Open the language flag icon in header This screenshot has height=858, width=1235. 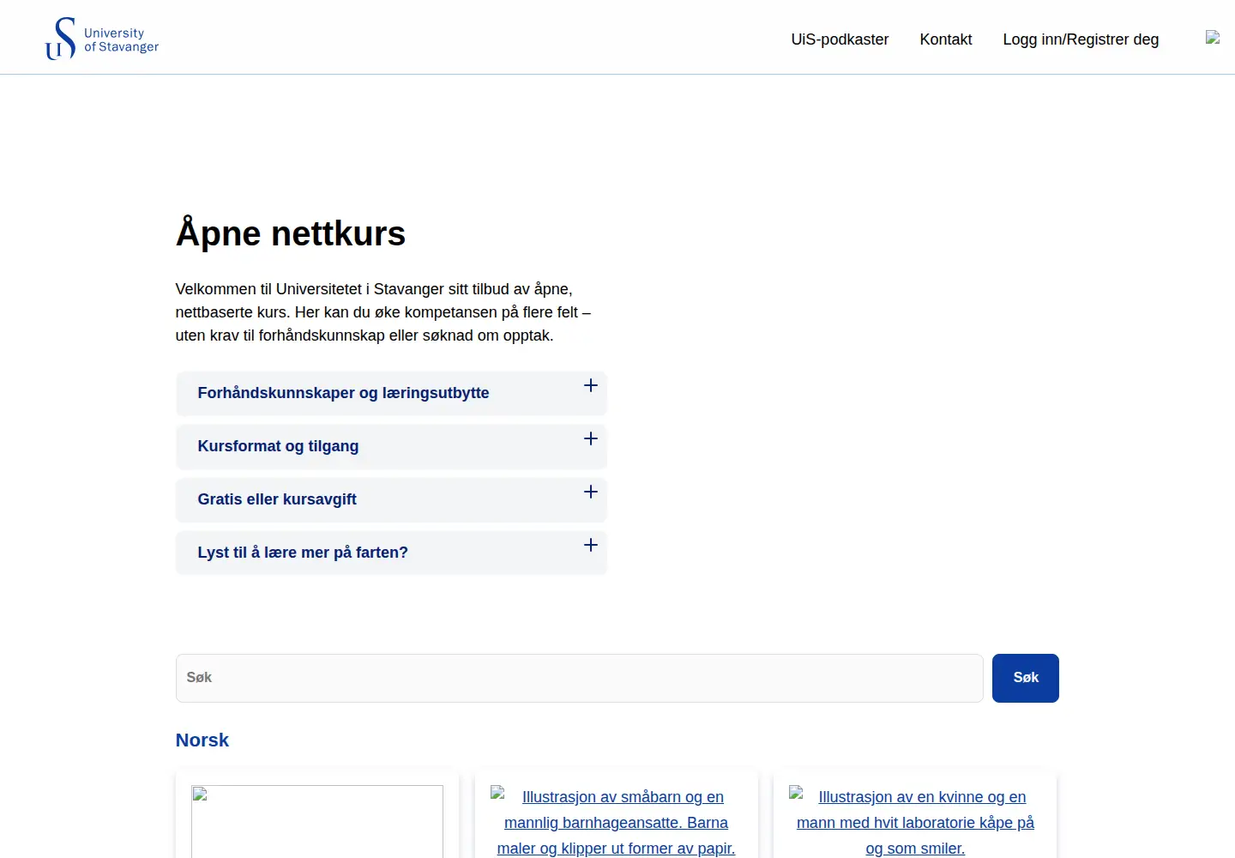pos(1213,37)
